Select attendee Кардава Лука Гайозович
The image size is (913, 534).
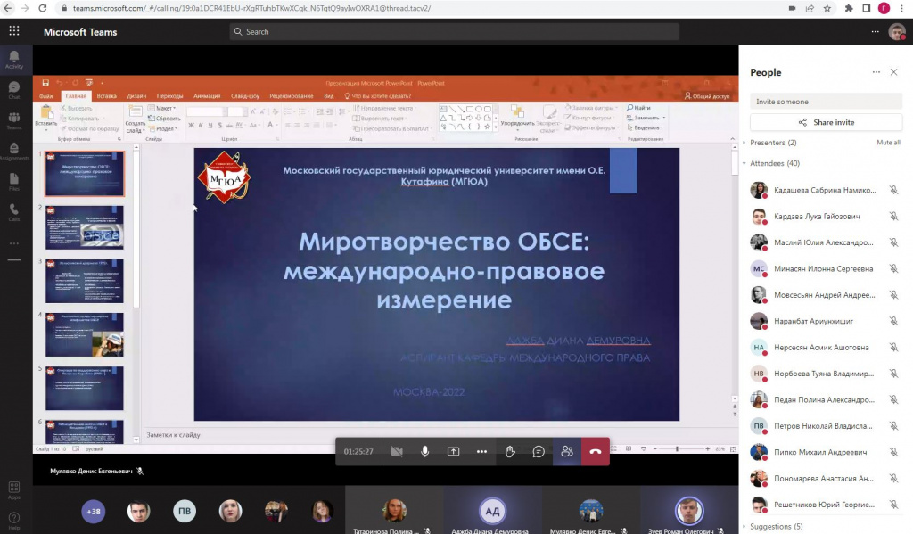817,217
